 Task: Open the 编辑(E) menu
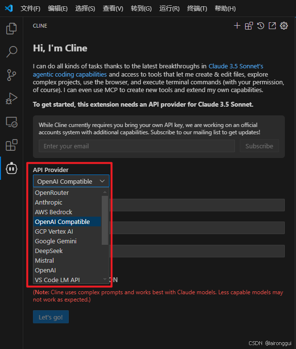click(58, 8)
